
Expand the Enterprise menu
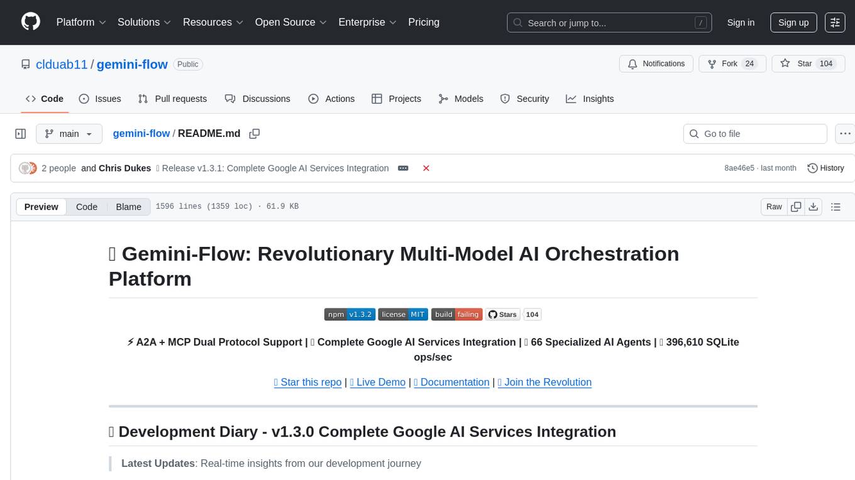pos(368,22)
